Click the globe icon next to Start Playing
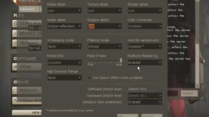209x117 pixels. (x=15, y=24)
